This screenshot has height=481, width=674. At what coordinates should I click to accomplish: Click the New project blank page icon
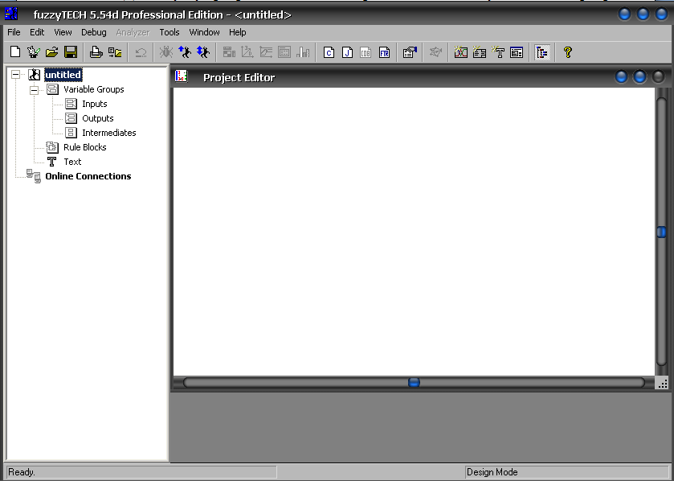click(x=15, y=52)
